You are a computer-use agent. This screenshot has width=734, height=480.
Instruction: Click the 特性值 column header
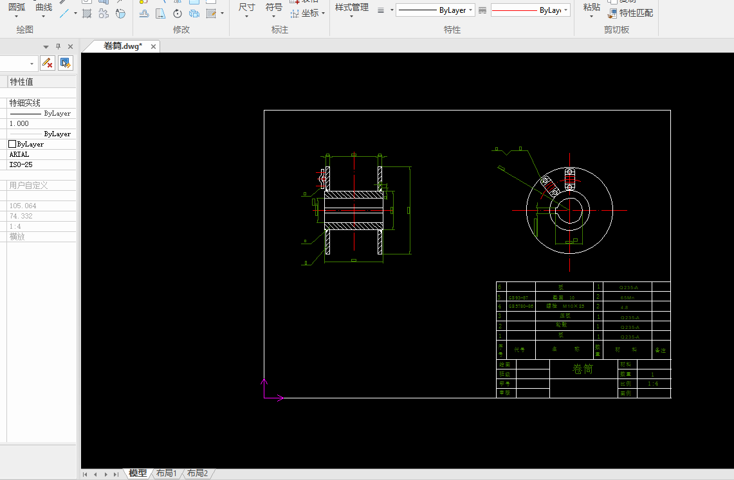click(42, 82)
